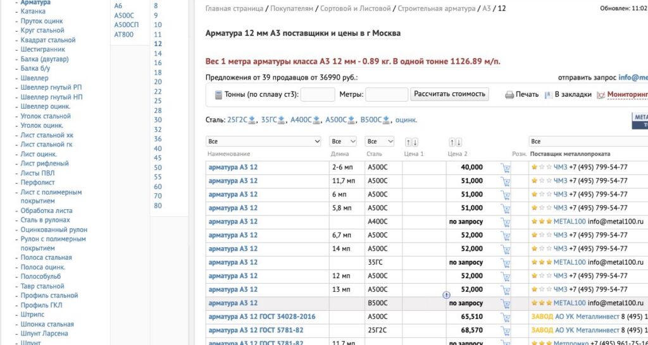Screen dimensions: 648x345
Task: Download icon next to А400С steel
Action: pyautogui.click(x=316, y=120)
